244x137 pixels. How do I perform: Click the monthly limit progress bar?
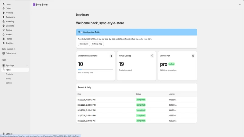click(x=95, y=70)
